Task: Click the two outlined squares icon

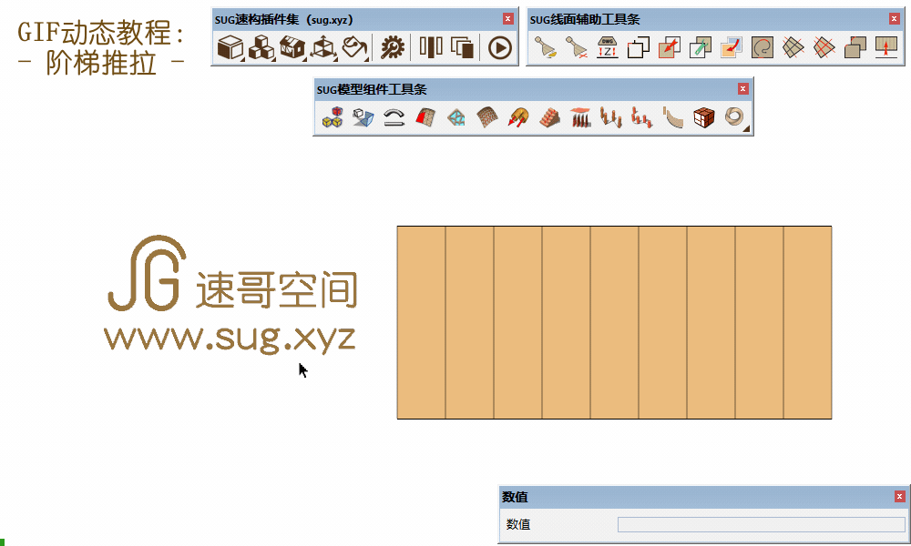Action: coord(638,47)
